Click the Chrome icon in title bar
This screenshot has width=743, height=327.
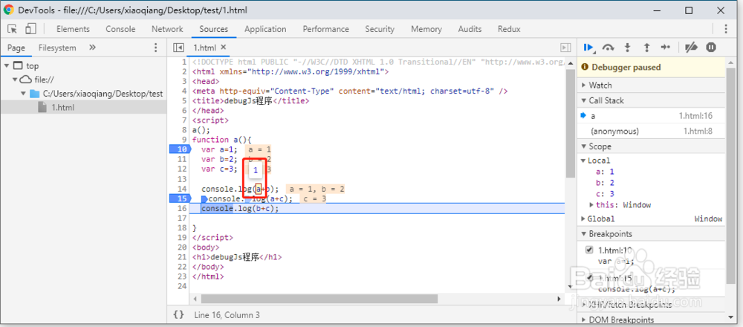(8, 10)
